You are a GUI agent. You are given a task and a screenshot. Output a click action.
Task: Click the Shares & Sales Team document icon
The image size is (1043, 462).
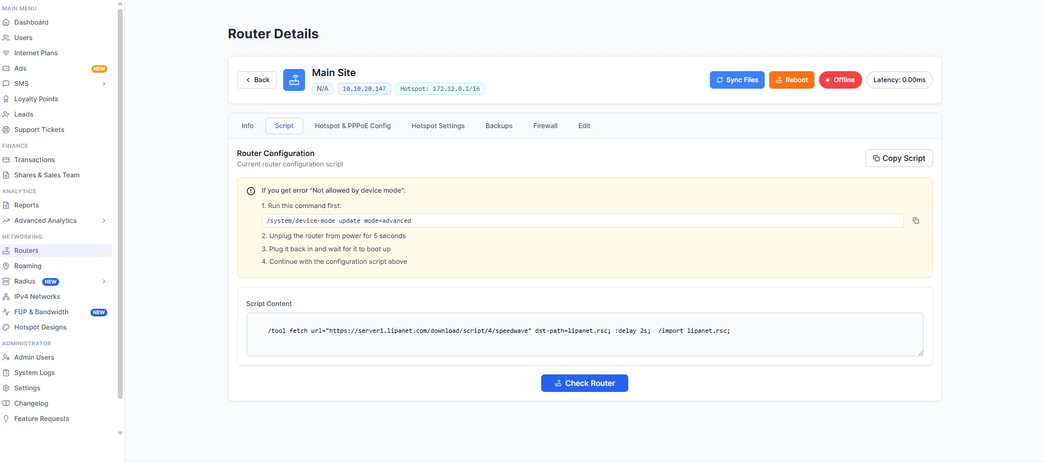[x=6, y=175]
